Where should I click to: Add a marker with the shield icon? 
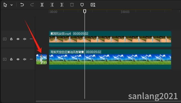point(82,5)
